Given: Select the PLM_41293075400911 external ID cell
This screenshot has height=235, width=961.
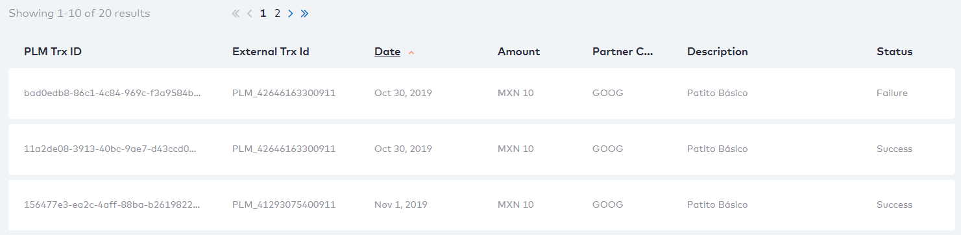Looking at the screenshot, I should pos(284,205).
